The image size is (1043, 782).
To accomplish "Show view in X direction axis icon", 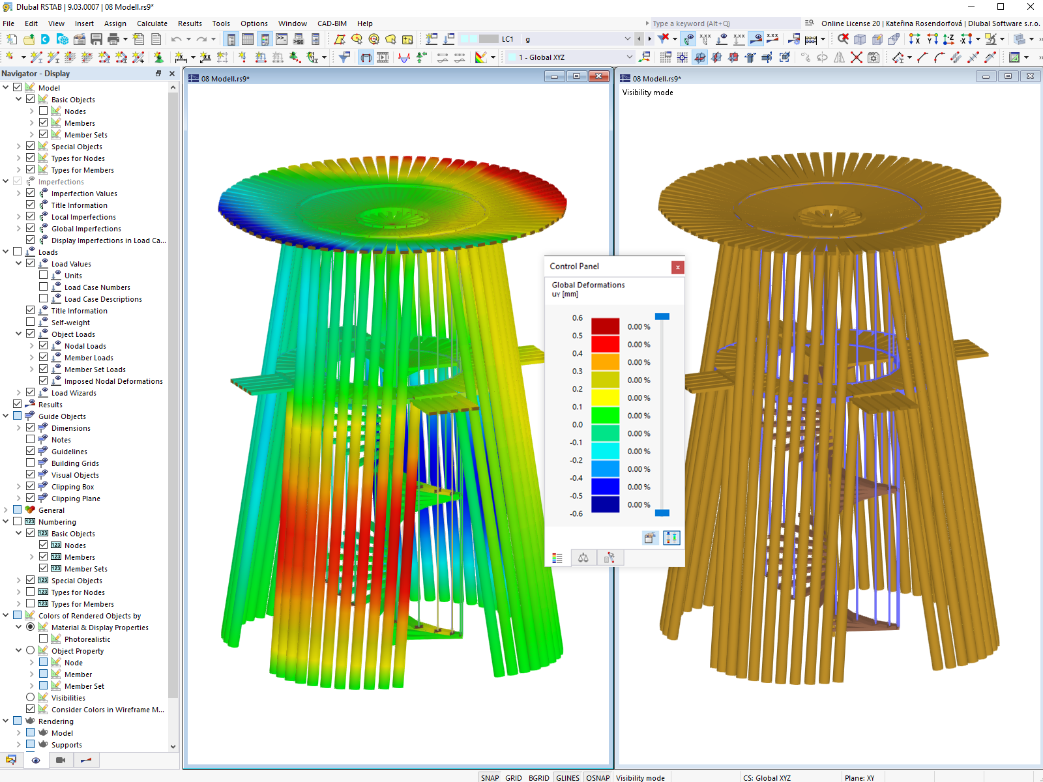I will point(915,39).
